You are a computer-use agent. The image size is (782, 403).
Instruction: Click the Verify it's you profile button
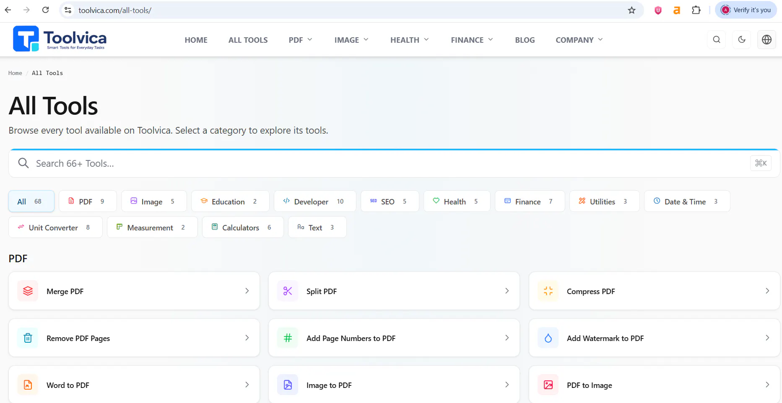click(746, 10)
